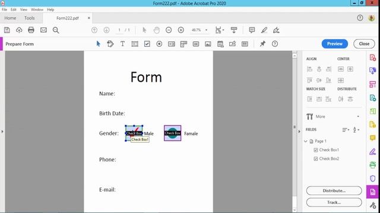Toggle Check Box2 field next to Famale

tap(172, 133)
